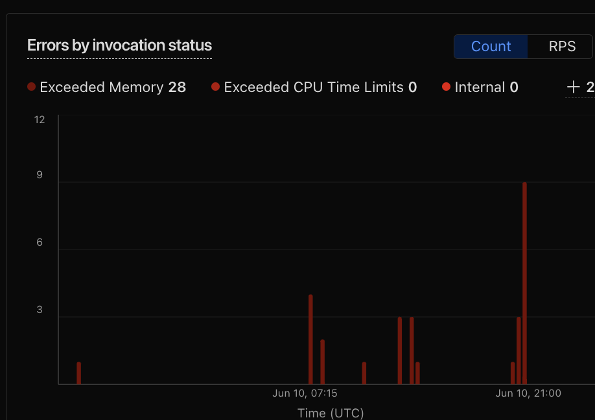This screenshot has height=420, width=595.
Task: Select the 3-error bar immediately left of the tallest bar
Action: pos(519,351)
